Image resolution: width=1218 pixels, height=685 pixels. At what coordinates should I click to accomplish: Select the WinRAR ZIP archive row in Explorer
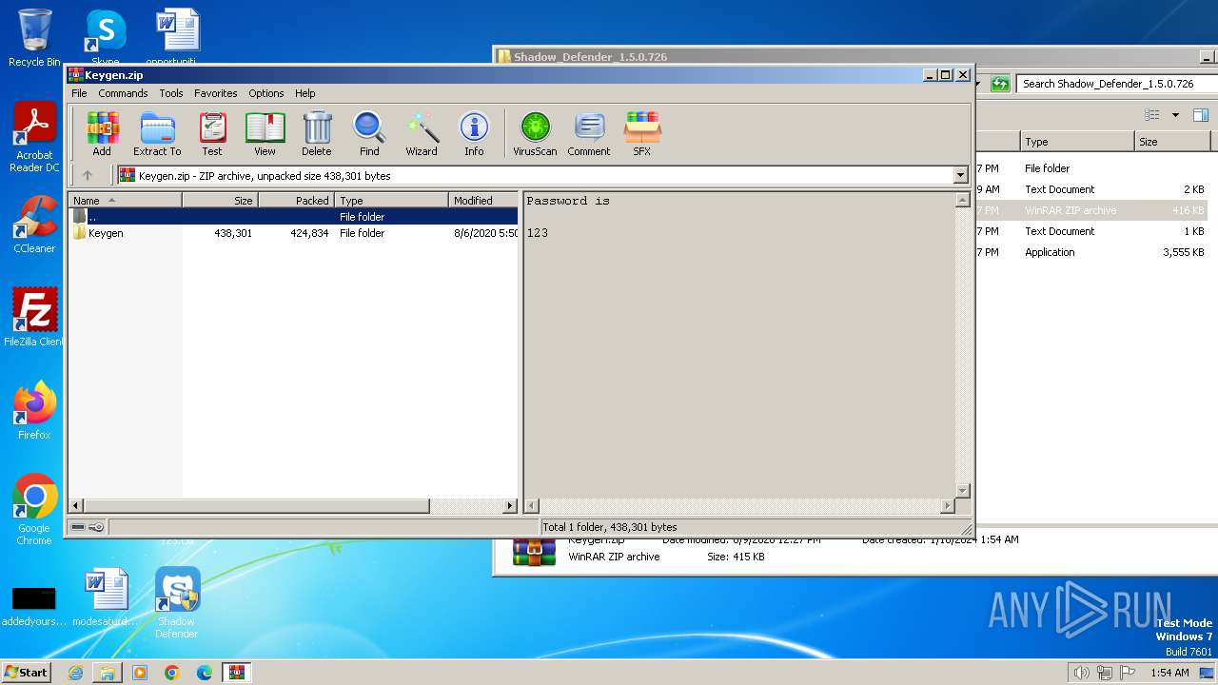(x=1091, y=210)
